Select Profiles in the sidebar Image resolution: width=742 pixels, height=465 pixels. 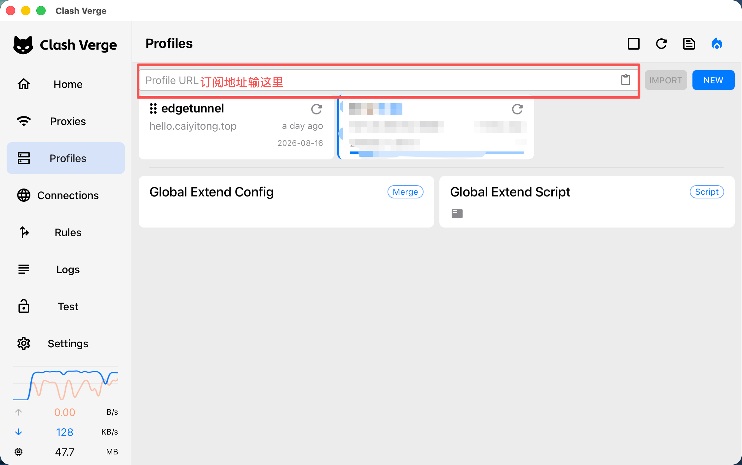pyautogui.click(x=66, y=158)
